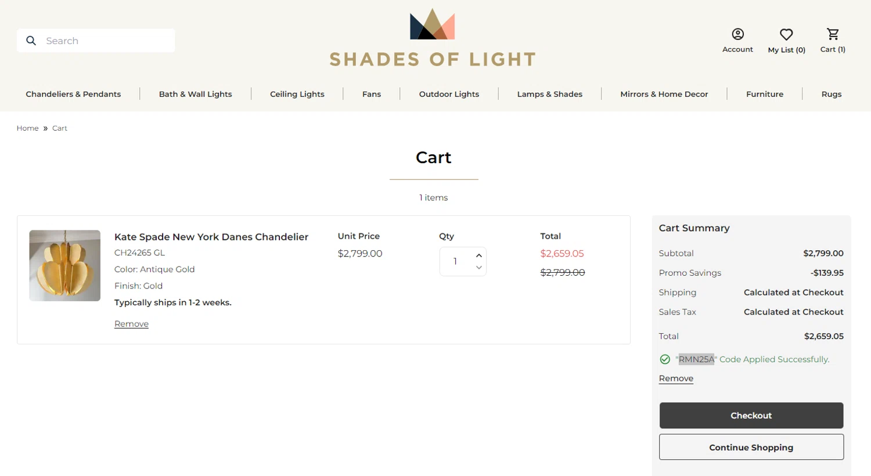The image size is (871, 476).
Task: Click the '1 items' count text
Action: pyautogui.click(x=434, y=198)
